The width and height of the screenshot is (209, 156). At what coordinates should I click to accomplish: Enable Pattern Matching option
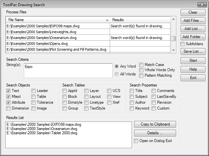click(x=141, y=75)
